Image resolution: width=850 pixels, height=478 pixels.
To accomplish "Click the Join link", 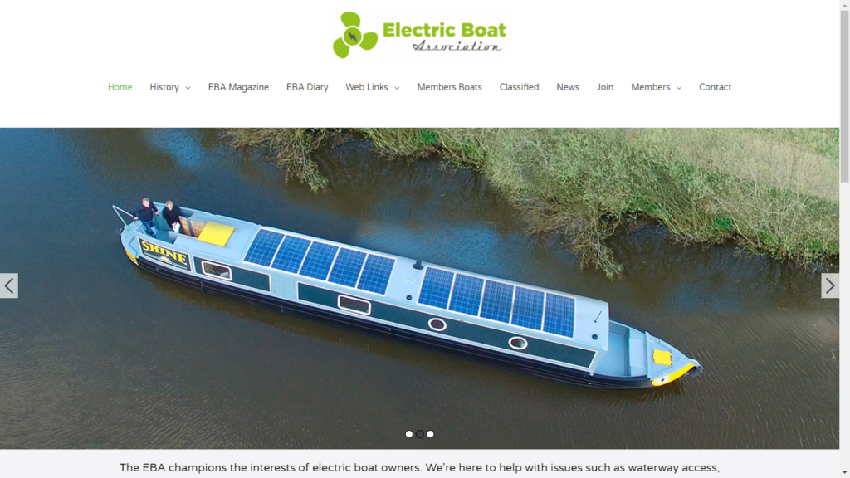I will click(605, 87).
